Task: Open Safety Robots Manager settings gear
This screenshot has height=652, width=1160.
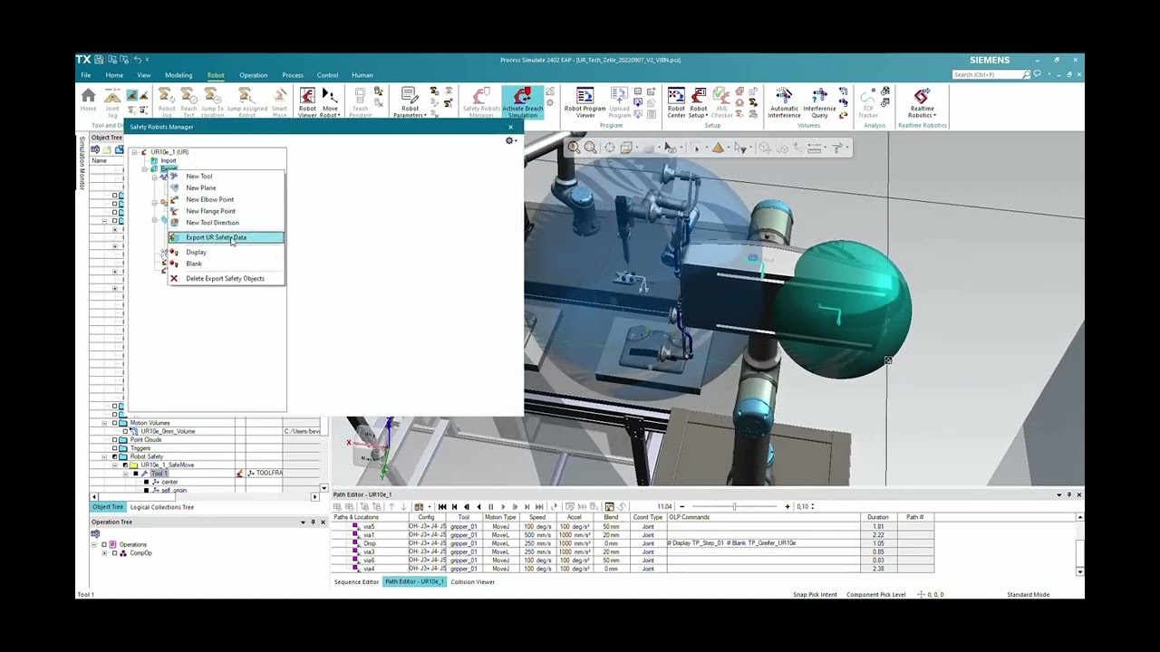Action: (510, 140)
